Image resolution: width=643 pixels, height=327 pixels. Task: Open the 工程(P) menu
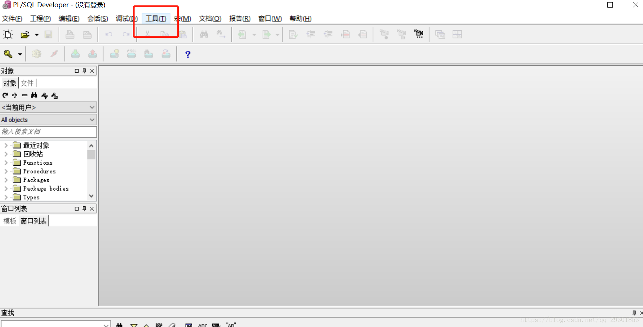40,19
